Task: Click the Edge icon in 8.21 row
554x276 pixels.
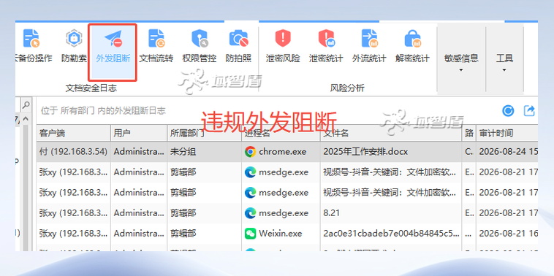Action: pos(250,213)
